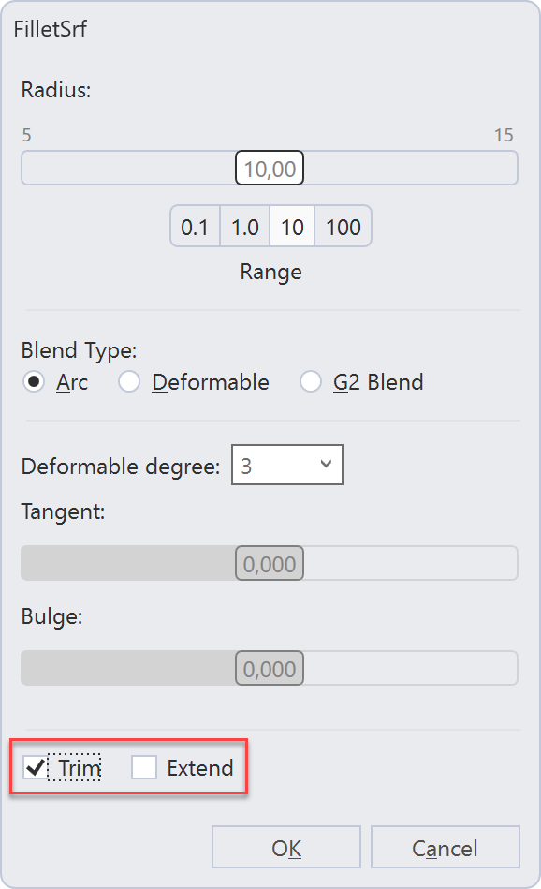The height and width of the screenshot is (889, 541).
Task: Enable the Trim checkbox
Action: [36, 768]
